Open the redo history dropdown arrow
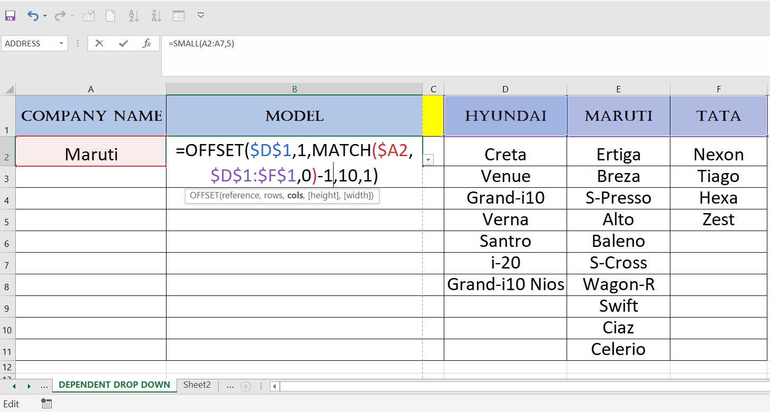Viewport: 770px width, 412px height. [72, 16]
